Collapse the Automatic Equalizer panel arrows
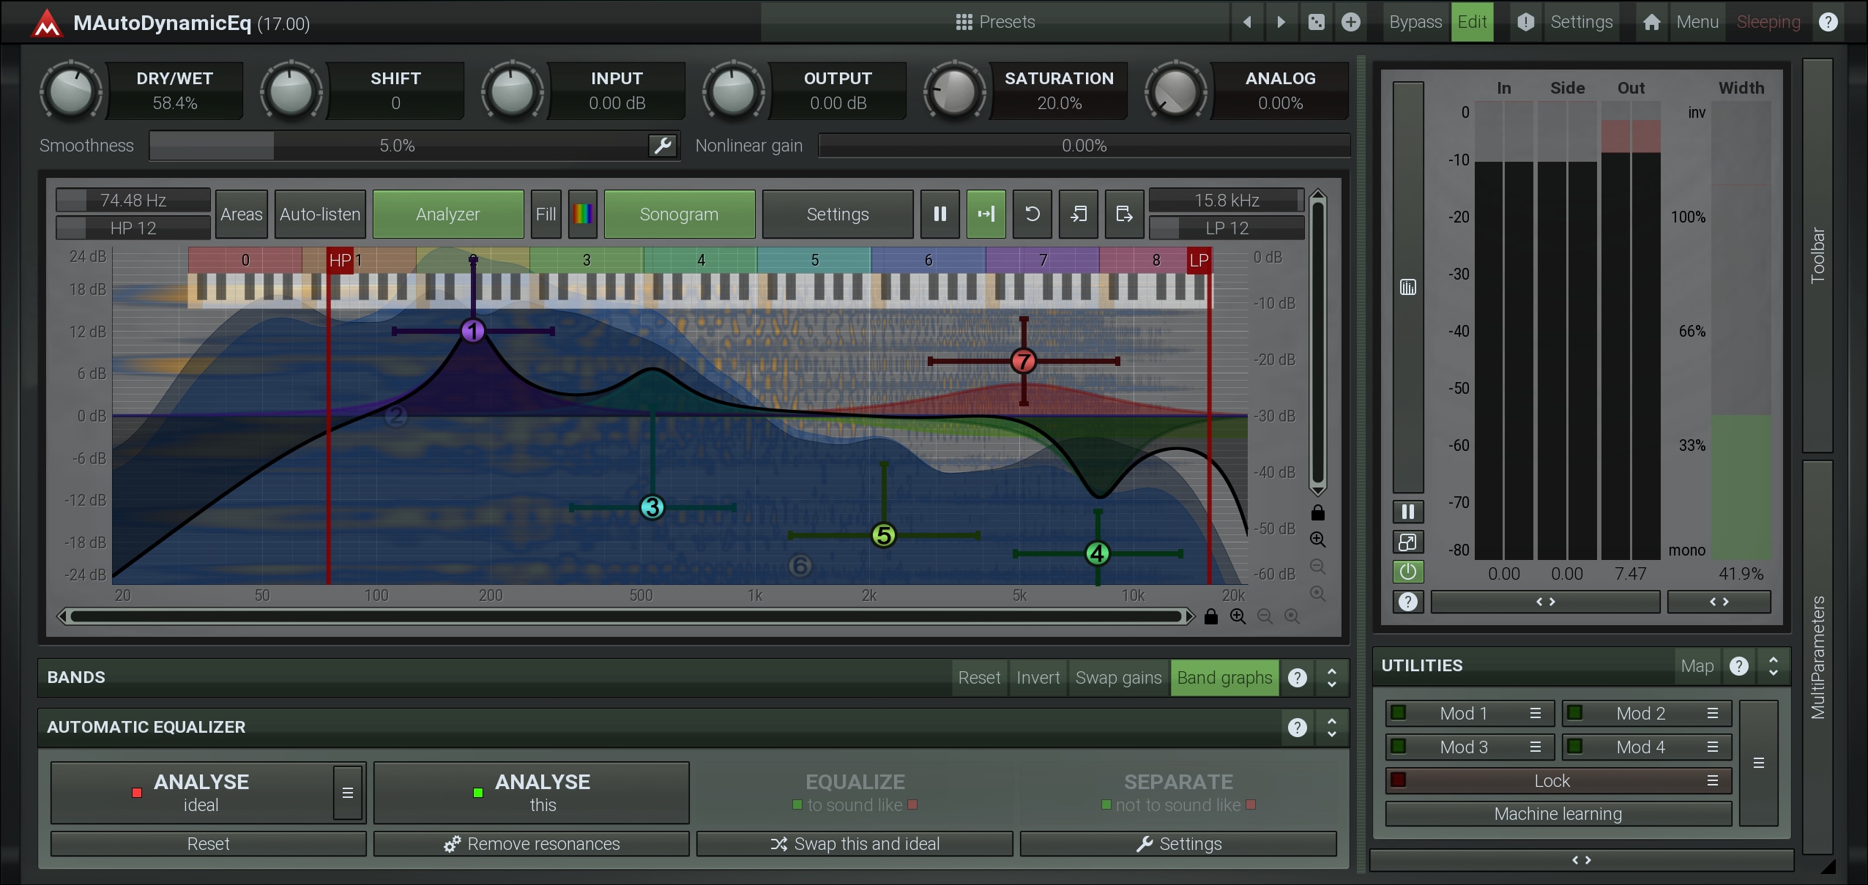 1331,727
